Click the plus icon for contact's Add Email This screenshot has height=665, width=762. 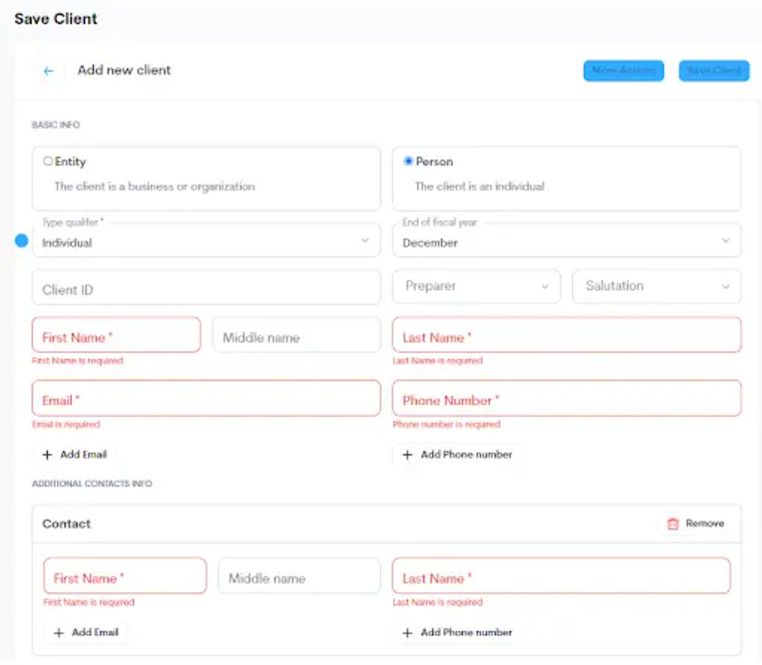tap(58, 633)
